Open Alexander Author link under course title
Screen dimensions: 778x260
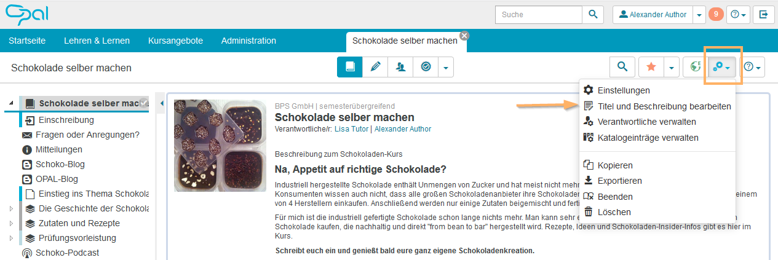[403, 129]
